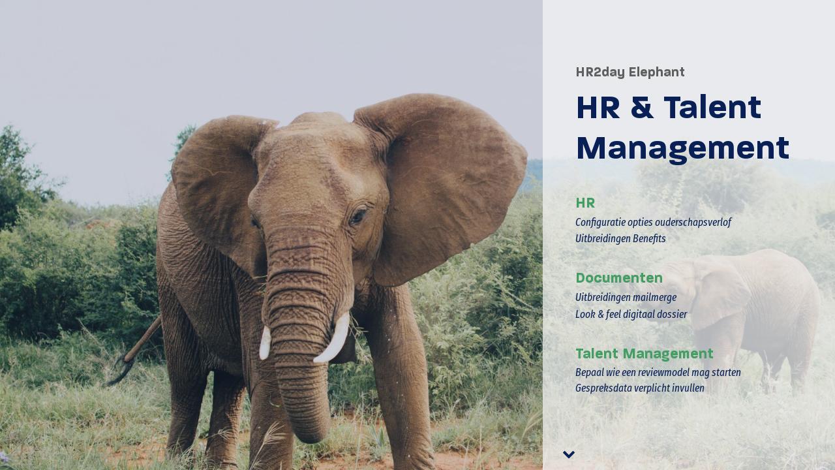Click the green HR heading text
The height and width of the screenshot is (470, 835).
[584, 203]
